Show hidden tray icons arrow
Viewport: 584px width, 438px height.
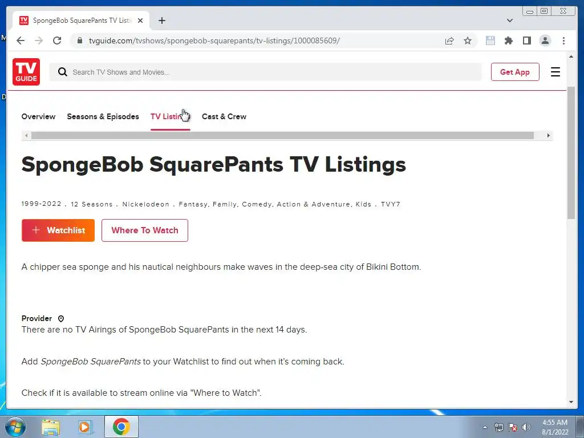[485, 427]
